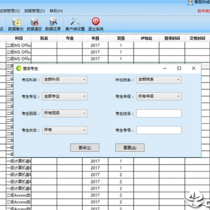This screenshot has height=210, width=210.
Task: Click the first 二级MS Office table row
Action: [x=105, y=45]
